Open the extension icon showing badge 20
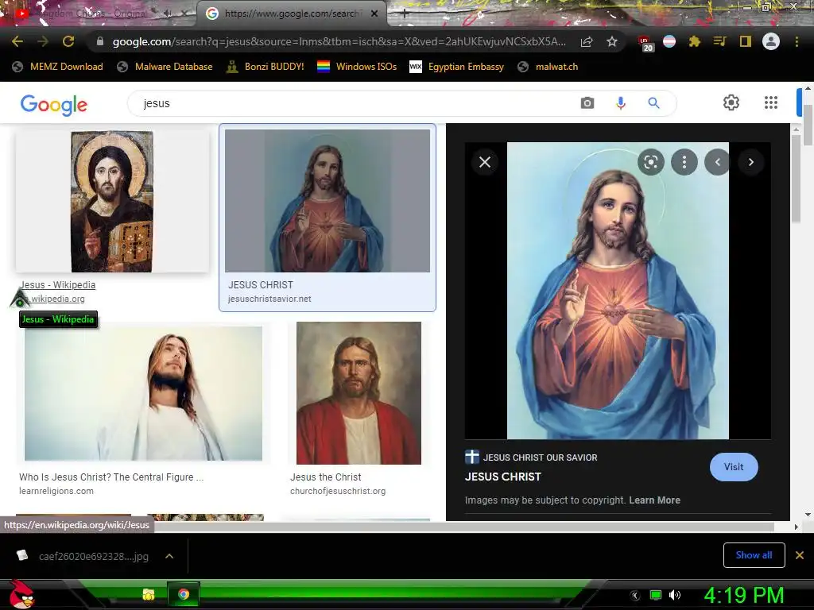This screenshot has width=814, height=610. click(x=645, y=43)
